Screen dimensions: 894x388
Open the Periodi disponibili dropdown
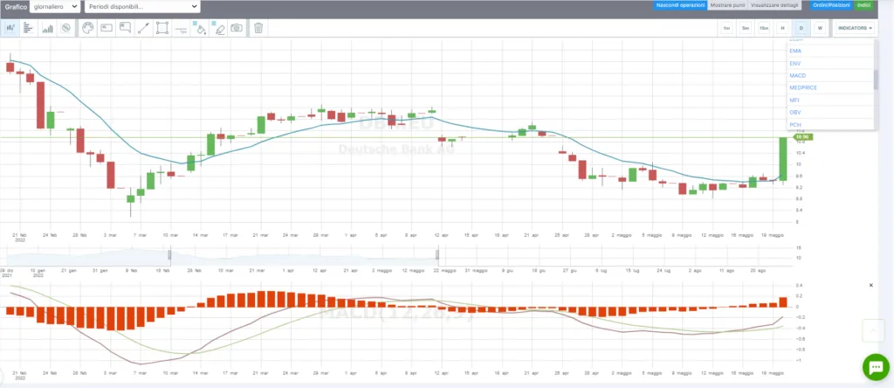[x=142, y=6]
